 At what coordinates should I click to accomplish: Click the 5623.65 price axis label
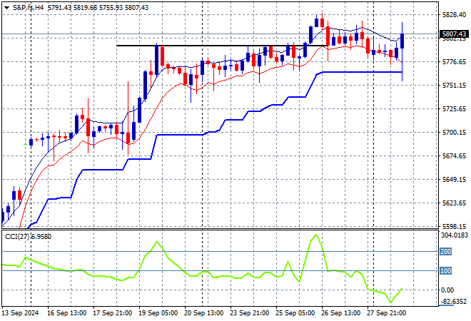[x=454, y=203]
